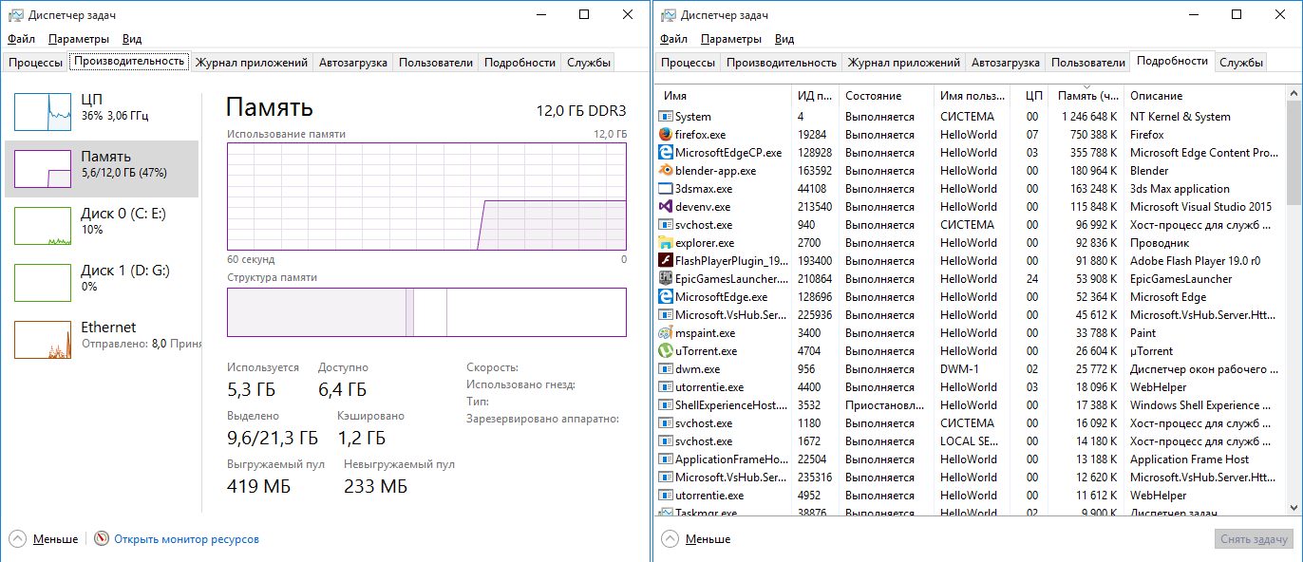Click the Task Manager title icon in the left window
1303x562 pixels.
click(14, 15)
